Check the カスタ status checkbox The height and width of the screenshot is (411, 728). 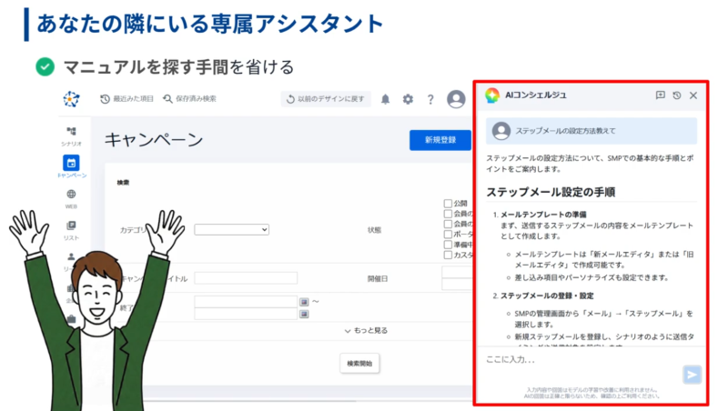coord(448,256)
